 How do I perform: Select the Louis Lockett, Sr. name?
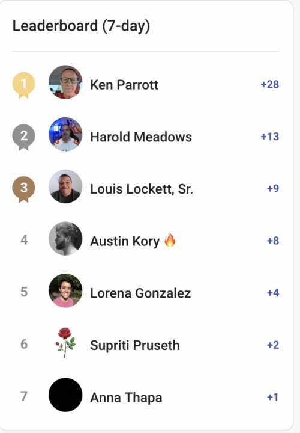pyautogui.click(x=142, y=189)
